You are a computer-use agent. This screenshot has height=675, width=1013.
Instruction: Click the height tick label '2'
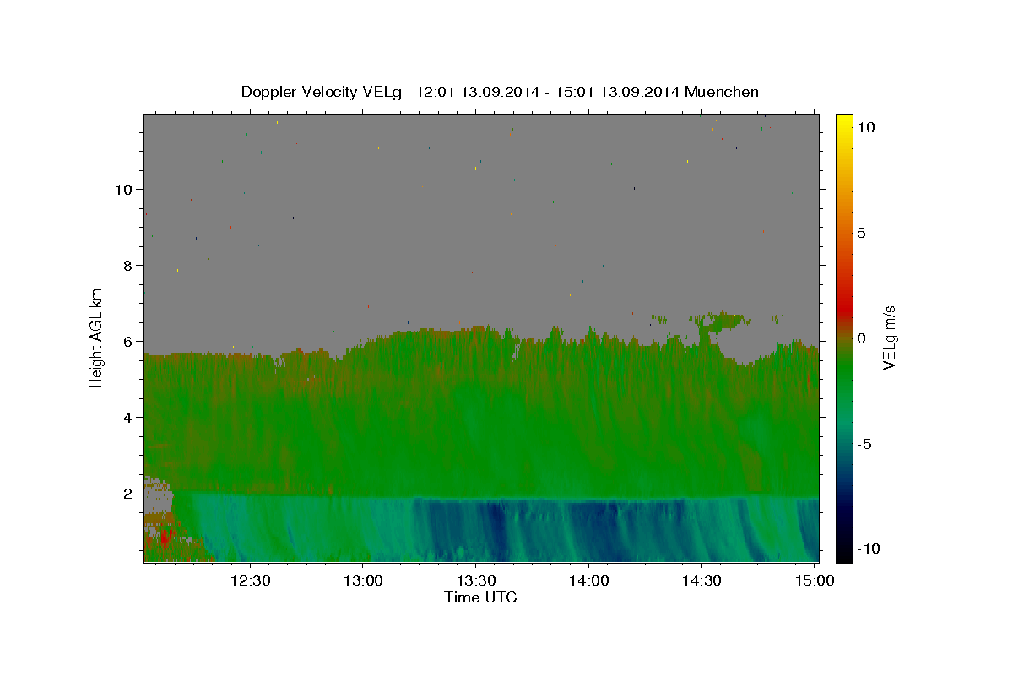tap(128, 493)
